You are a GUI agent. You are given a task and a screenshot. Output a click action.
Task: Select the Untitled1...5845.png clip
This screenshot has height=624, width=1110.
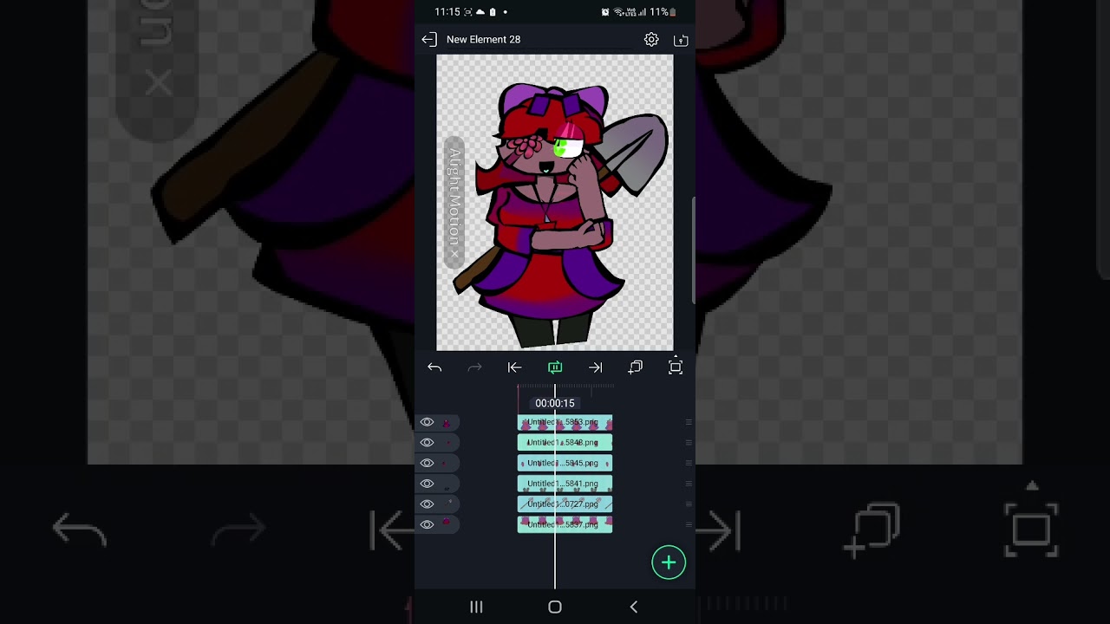tap(565, 463)
